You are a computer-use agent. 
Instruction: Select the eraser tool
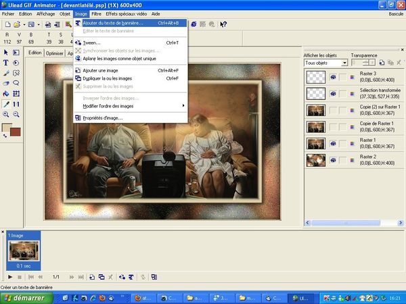(5, 83)
